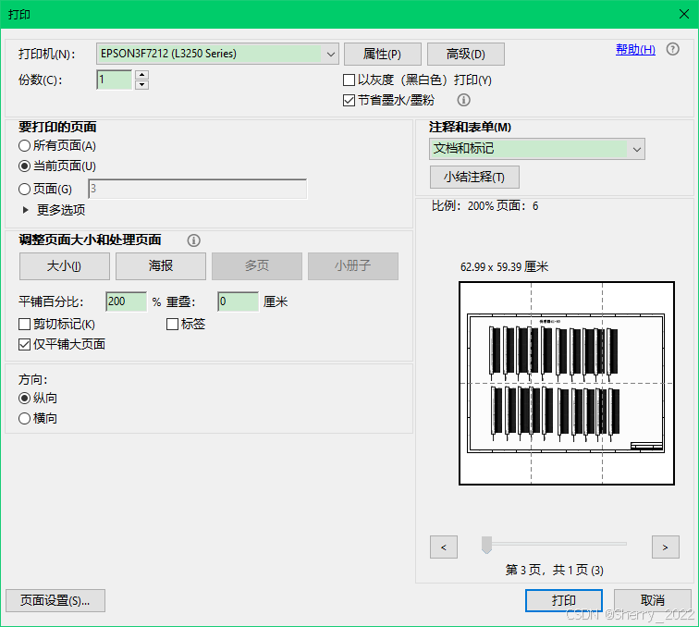The image size is (699, 627).
Task: Expand 更多选项 disclosure triangle
Action: tap(25, 210)
